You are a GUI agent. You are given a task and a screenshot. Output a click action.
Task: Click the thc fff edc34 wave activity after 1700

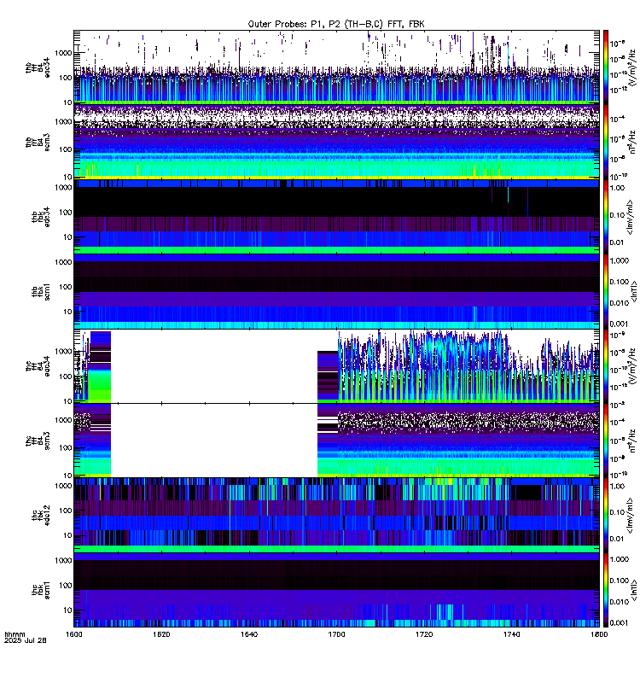click(468, 366)
